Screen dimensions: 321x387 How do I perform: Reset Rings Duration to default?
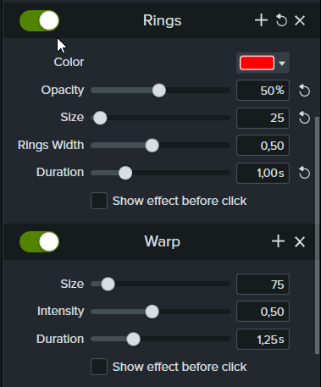[x=304, y=173]
